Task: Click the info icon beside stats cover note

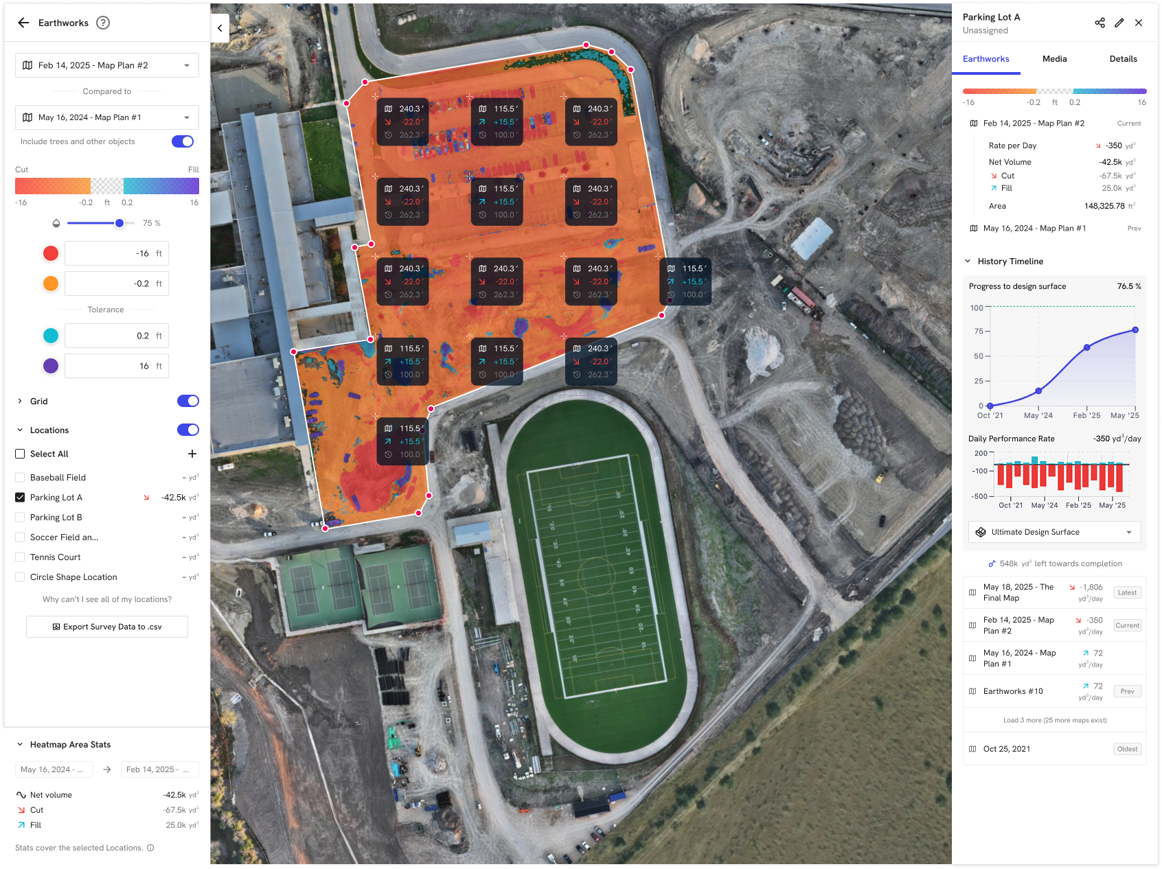Action: click(150, 848)
